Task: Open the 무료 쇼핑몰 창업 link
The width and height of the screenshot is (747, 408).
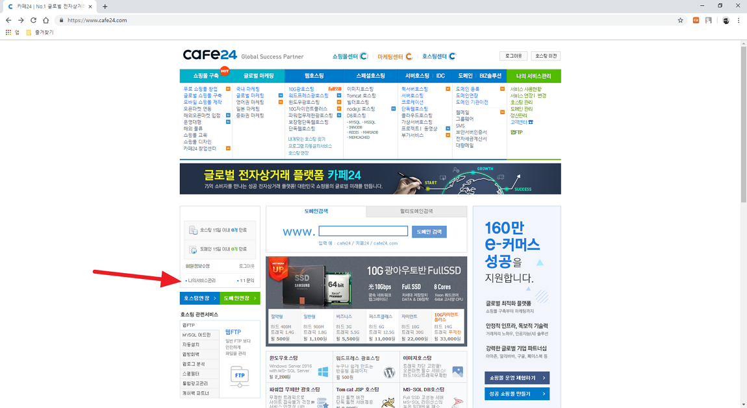Action: pos(201,89)
